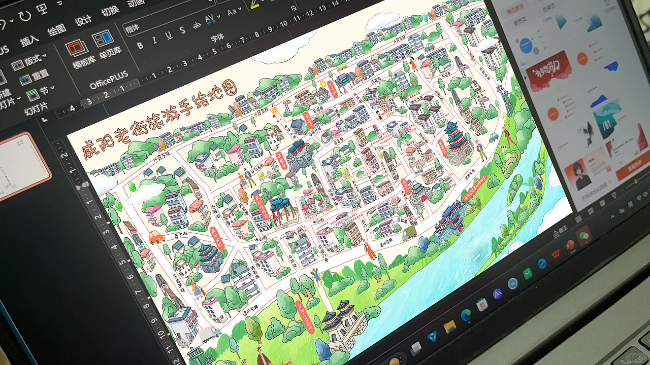The image size is (650, 365).
Task: Open the 设计 Design tab
Action: tap(83, 21)
